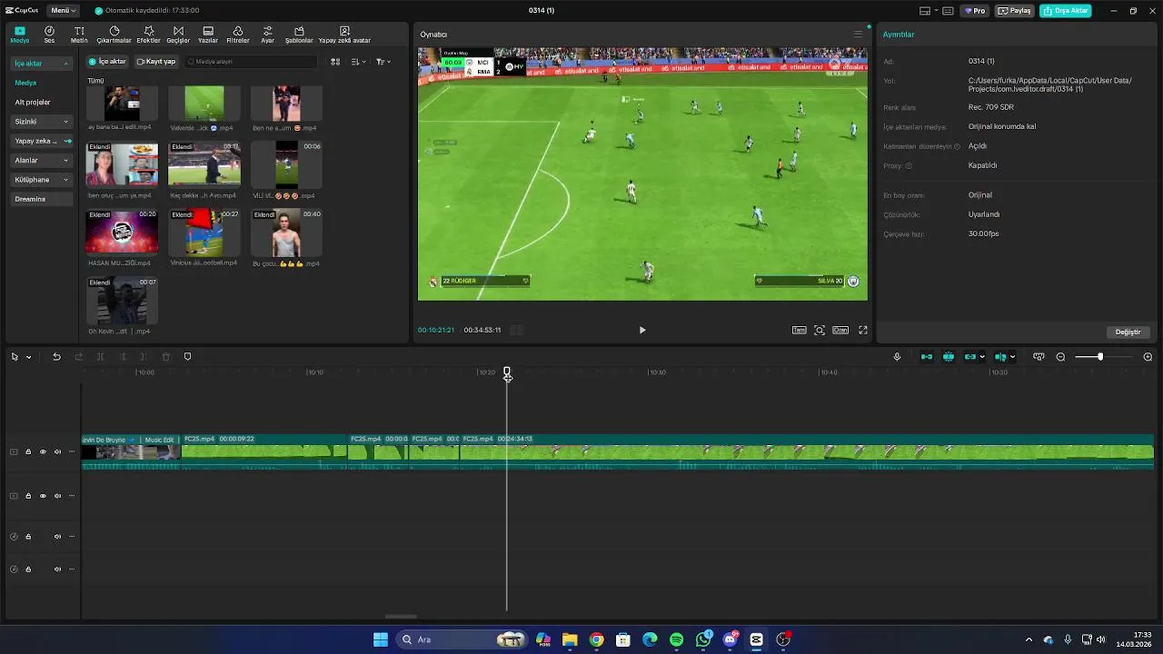Open the Yazılar captions tab

(208, 35)
